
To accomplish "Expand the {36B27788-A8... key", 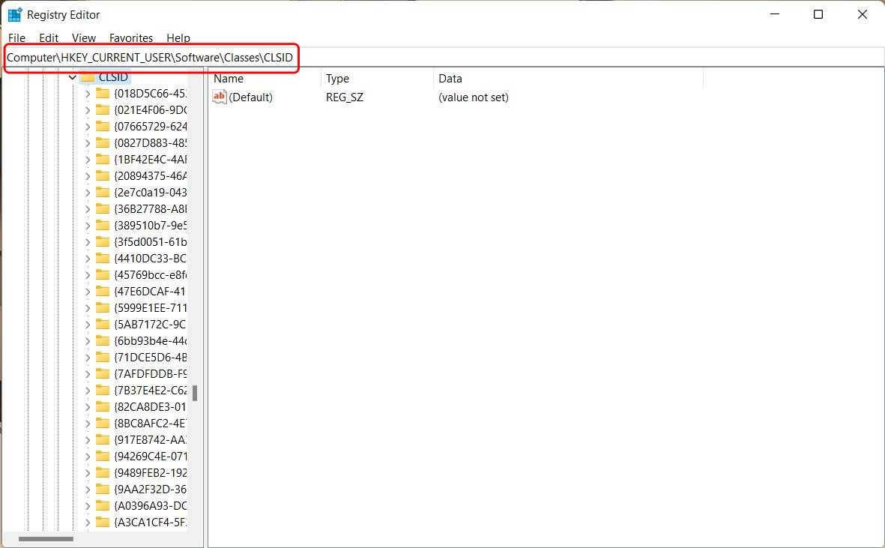I will (x=88, y=208).
